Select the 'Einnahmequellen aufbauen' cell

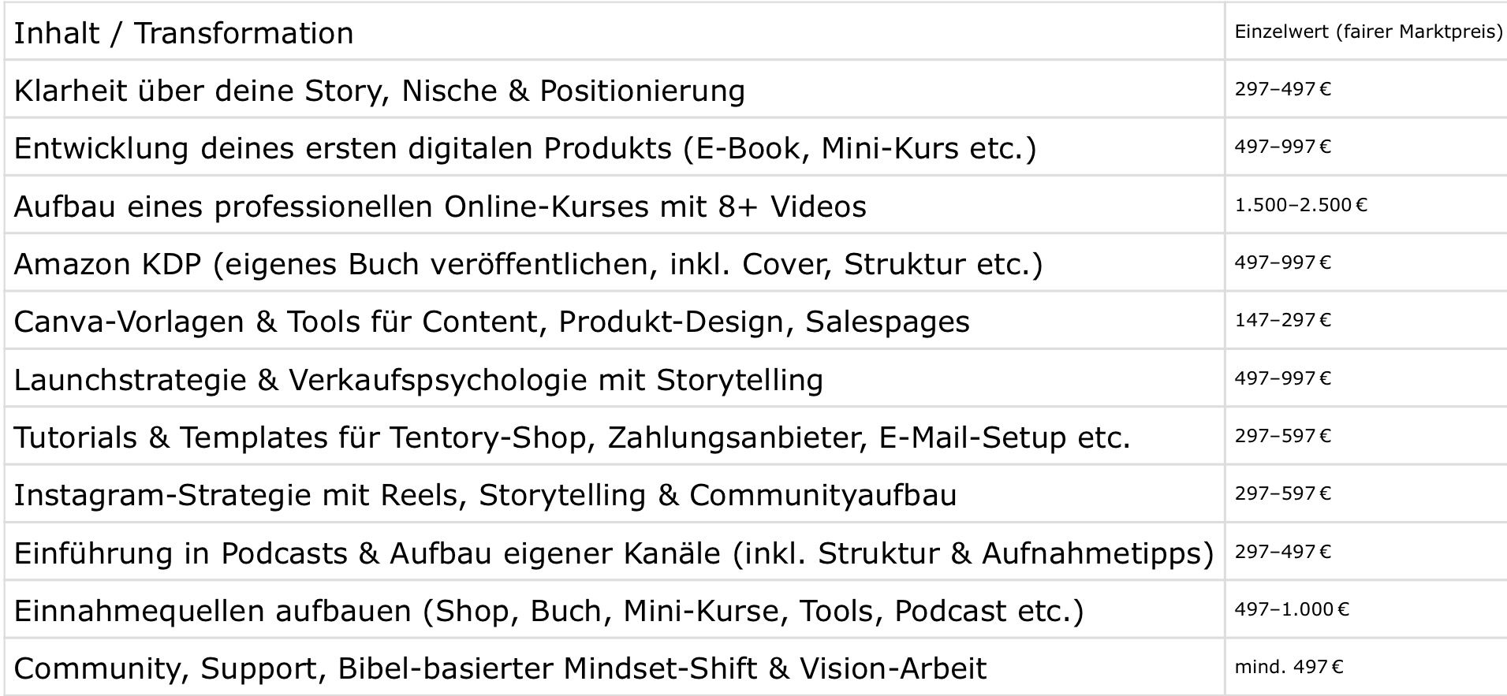point(614,609)
